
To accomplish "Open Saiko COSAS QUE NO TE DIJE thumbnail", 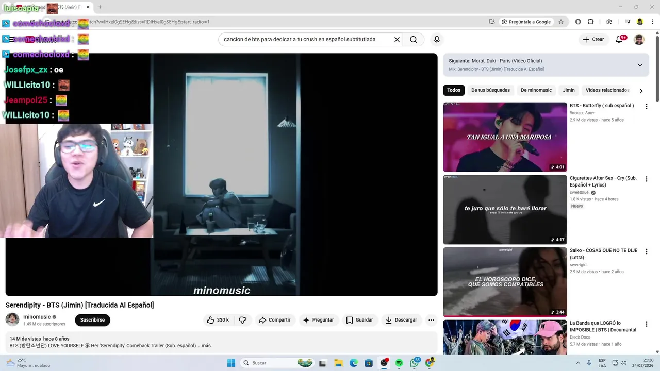I will (505, 282).
